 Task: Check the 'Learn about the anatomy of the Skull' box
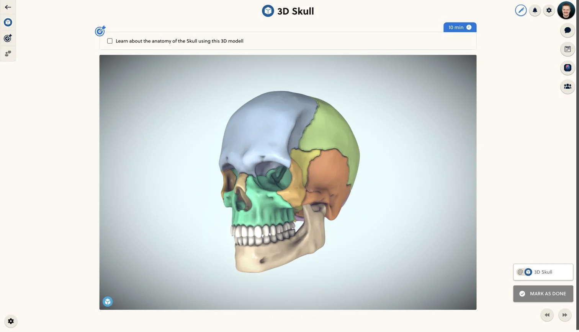tap(110, 41)
